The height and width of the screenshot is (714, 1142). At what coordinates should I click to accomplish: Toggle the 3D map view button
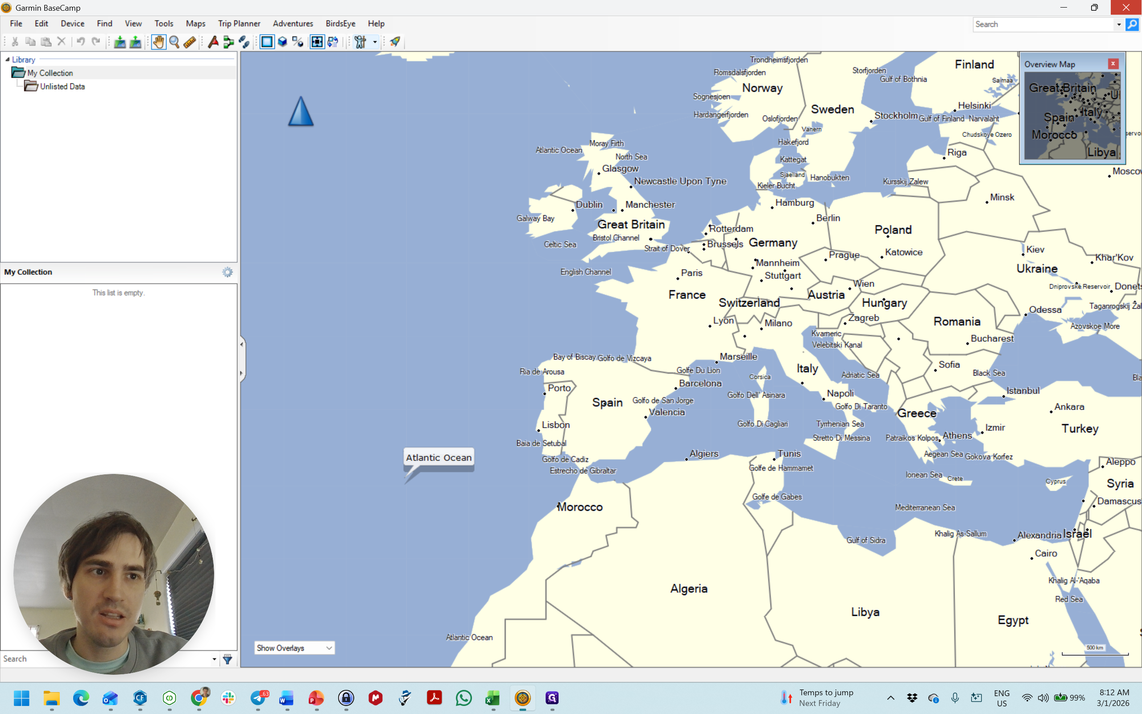(x=282, y=42)
